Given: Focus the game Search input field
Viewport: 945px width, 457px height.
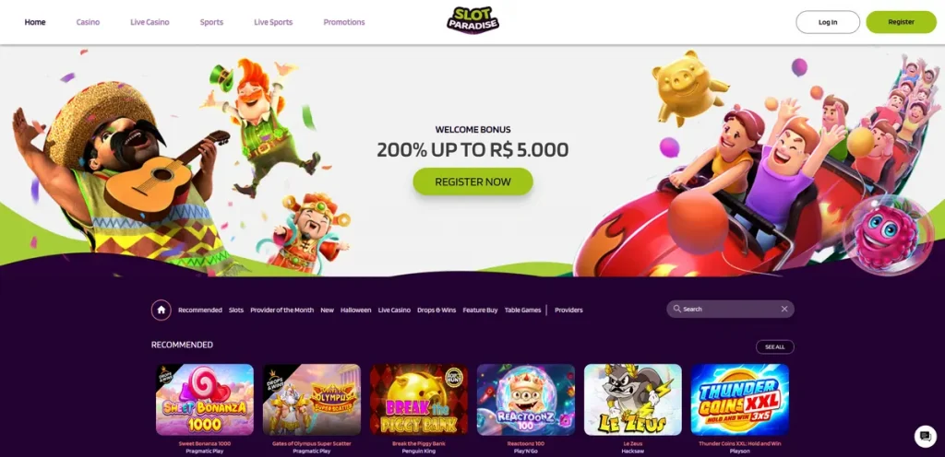Looking at the screenshot, I should [x=730, y=309].
